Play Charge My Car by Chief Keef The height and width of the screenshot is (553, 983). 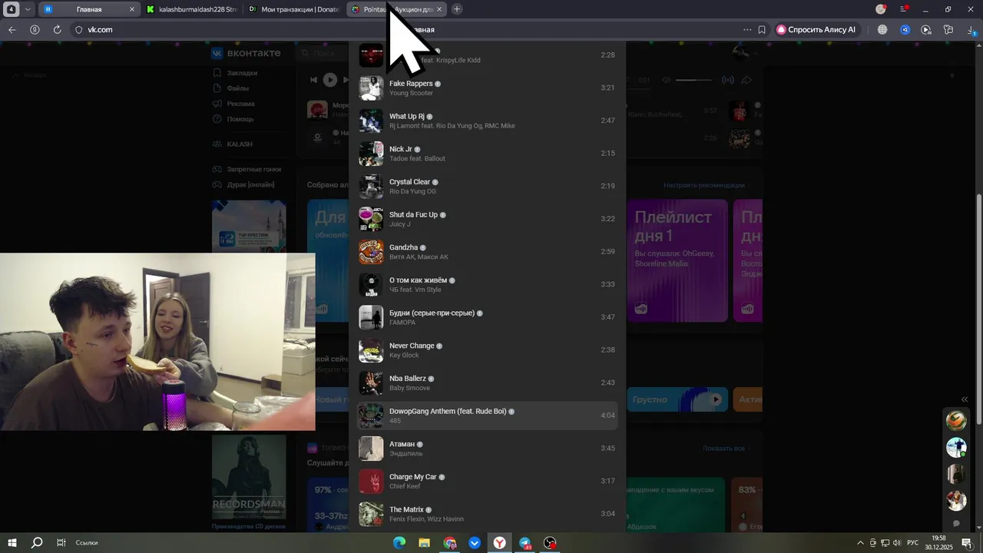(487, 481)
